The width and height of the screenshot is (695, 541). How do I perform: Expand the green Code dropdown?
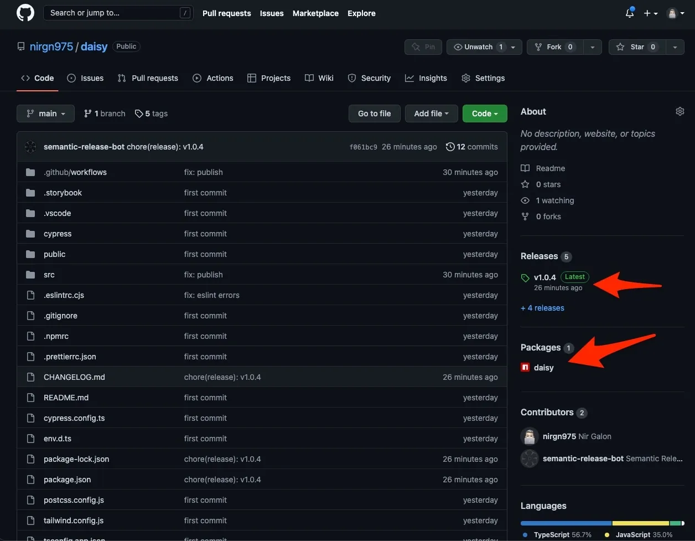tap(485, 114)
